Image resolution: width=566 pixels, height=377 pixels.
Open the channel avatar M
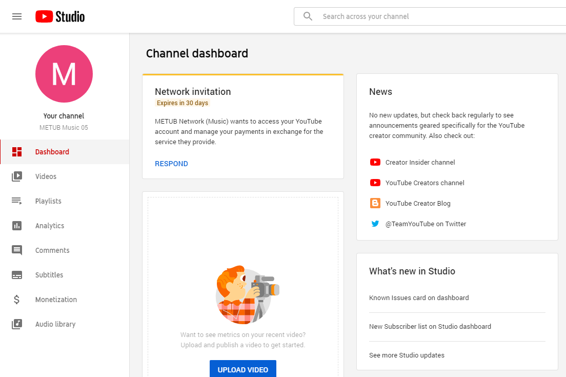(x=64, y=74)
